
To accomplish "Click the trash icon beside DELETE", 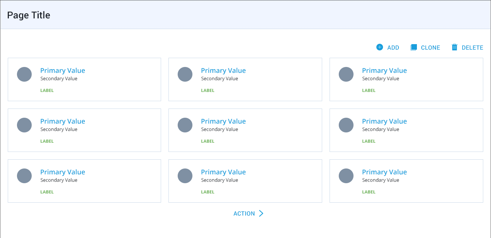I will 455,47.
